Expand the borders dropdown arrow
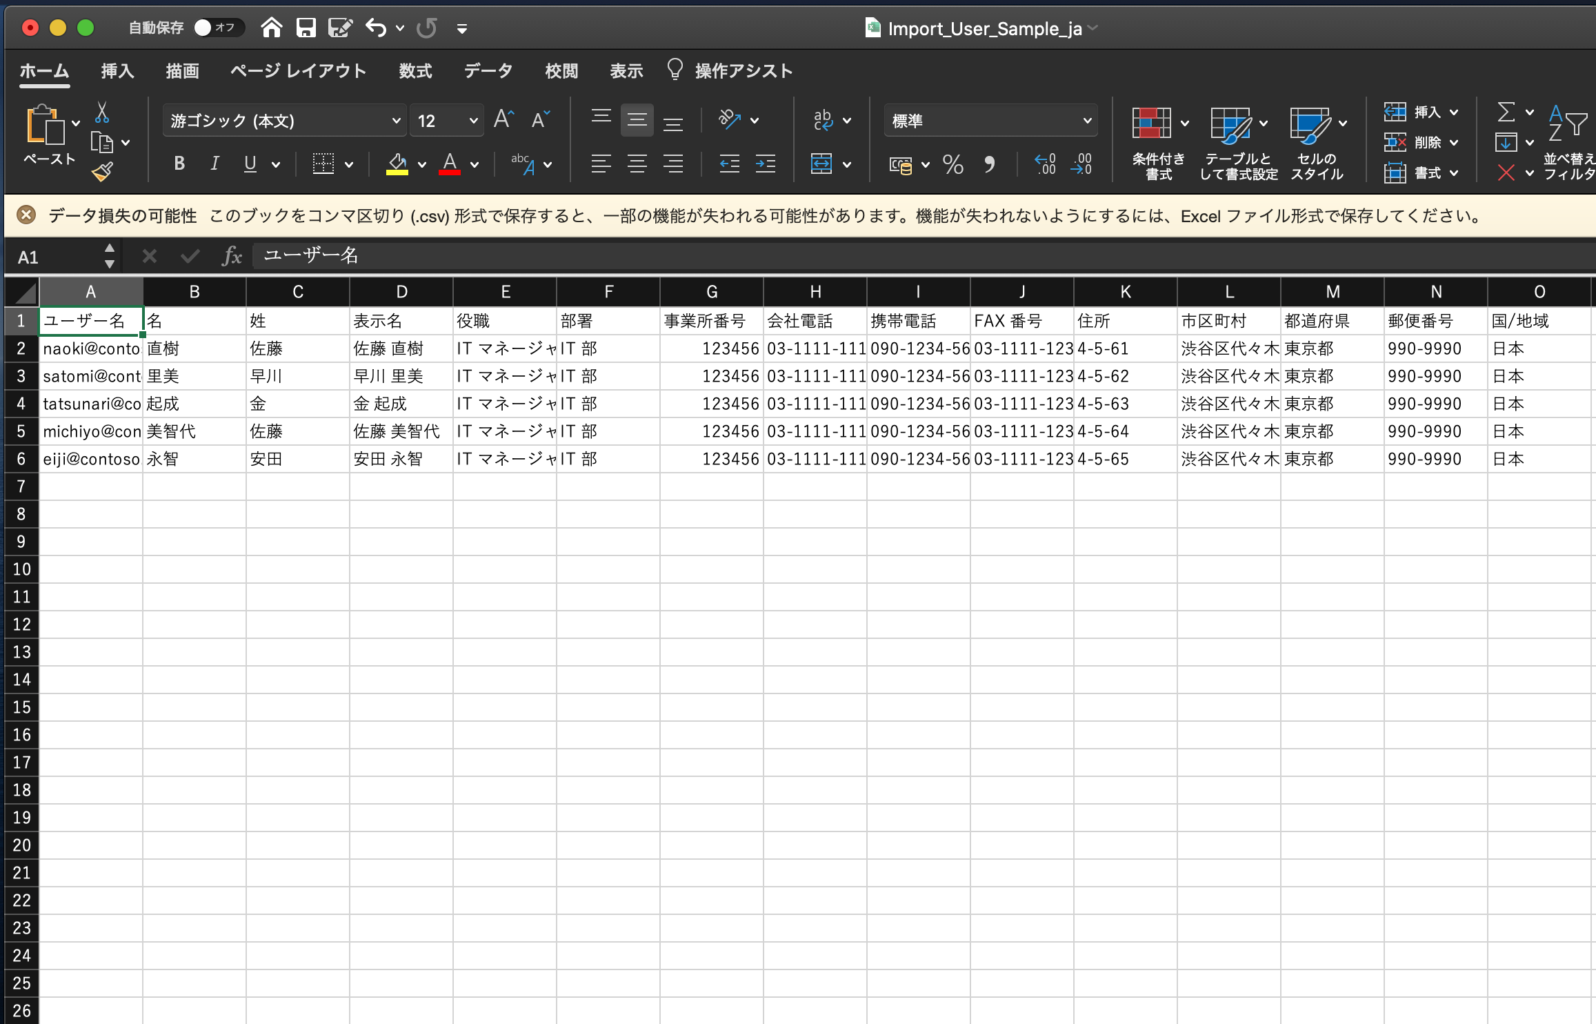 point(349,164)
